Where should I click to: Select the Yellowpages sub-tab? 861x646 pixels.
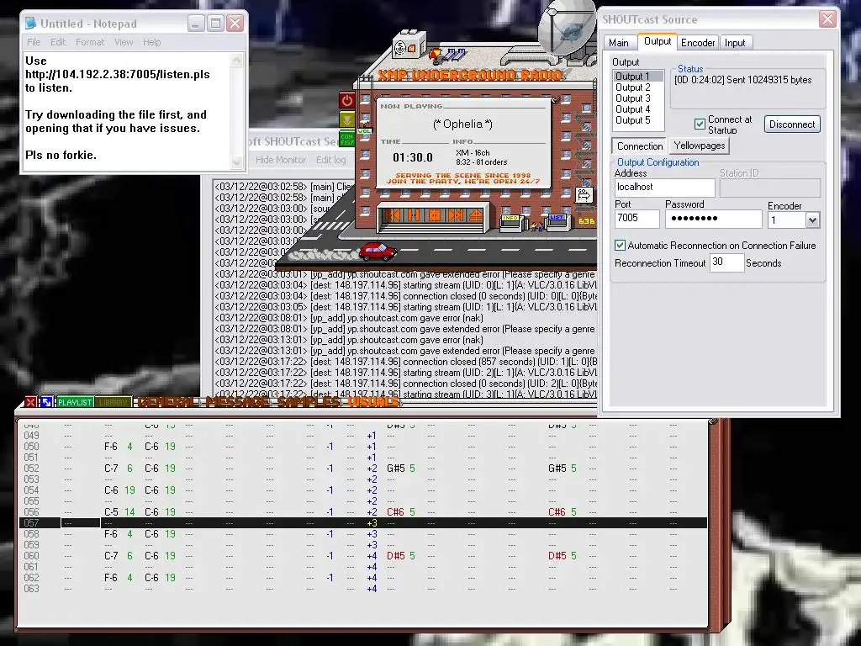(x=699, y=146)
